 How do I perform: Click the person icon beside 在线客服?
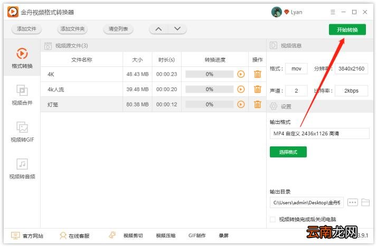click(63, 235)
